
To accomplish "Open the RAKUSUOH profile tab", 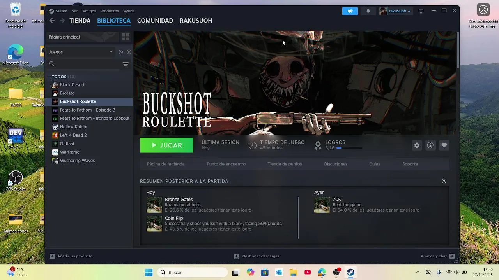I will point(196,21).
